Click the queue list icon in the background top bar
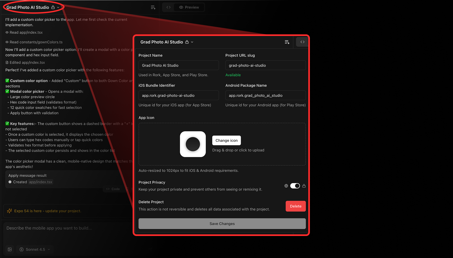Viewport: 453px width, 258px height. click(153, 8)
